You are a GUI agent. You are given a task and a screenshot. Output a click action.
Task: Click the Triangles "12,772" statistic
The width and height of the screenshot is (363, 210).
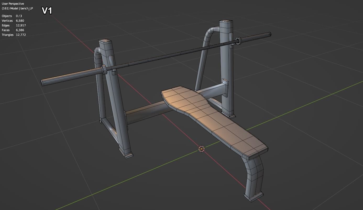coord(21,35)
